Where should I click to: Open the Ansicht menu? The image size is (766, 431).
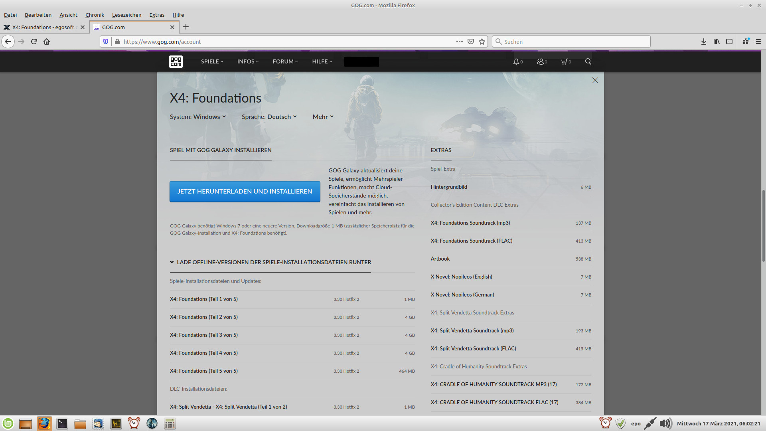[68, 15]
